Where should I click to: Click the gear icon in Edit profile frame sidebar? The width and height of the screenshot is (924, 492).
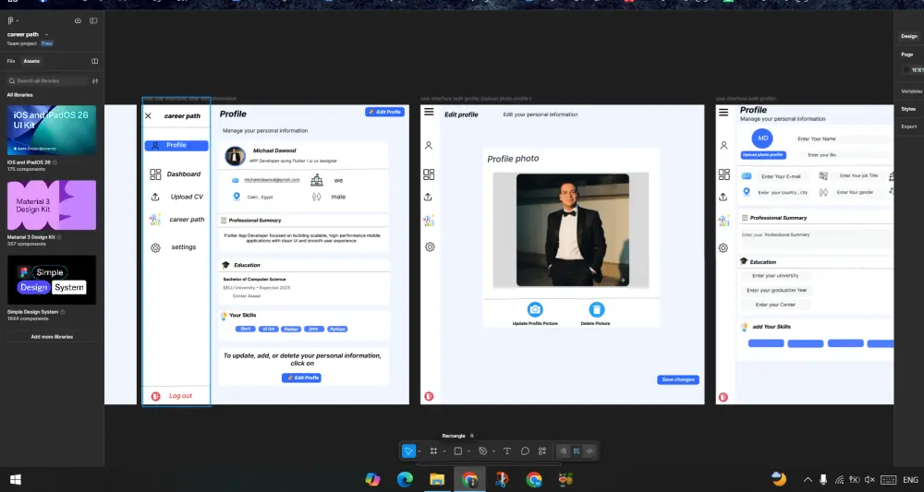(431, 247)
